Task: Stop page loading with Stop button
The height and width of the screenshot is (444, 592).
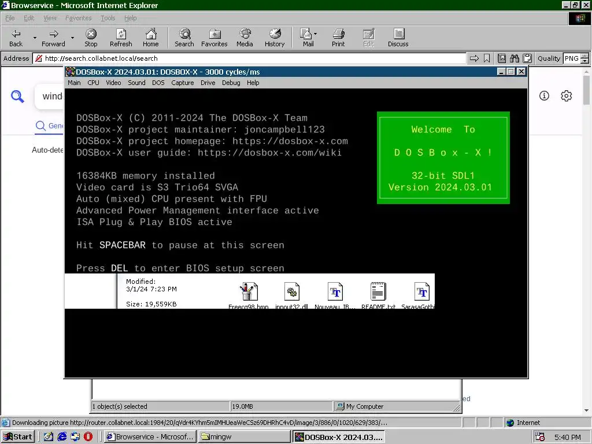Action: [91, 38]
